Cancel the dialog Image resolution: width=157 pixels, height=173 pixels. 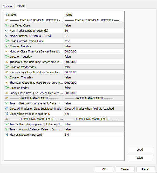(125, 169)
